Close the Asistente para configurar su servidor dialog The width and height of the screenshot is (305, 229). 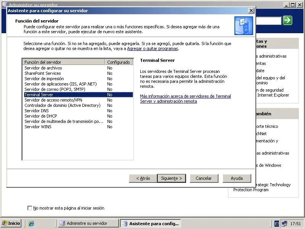[x=251, y=11]
